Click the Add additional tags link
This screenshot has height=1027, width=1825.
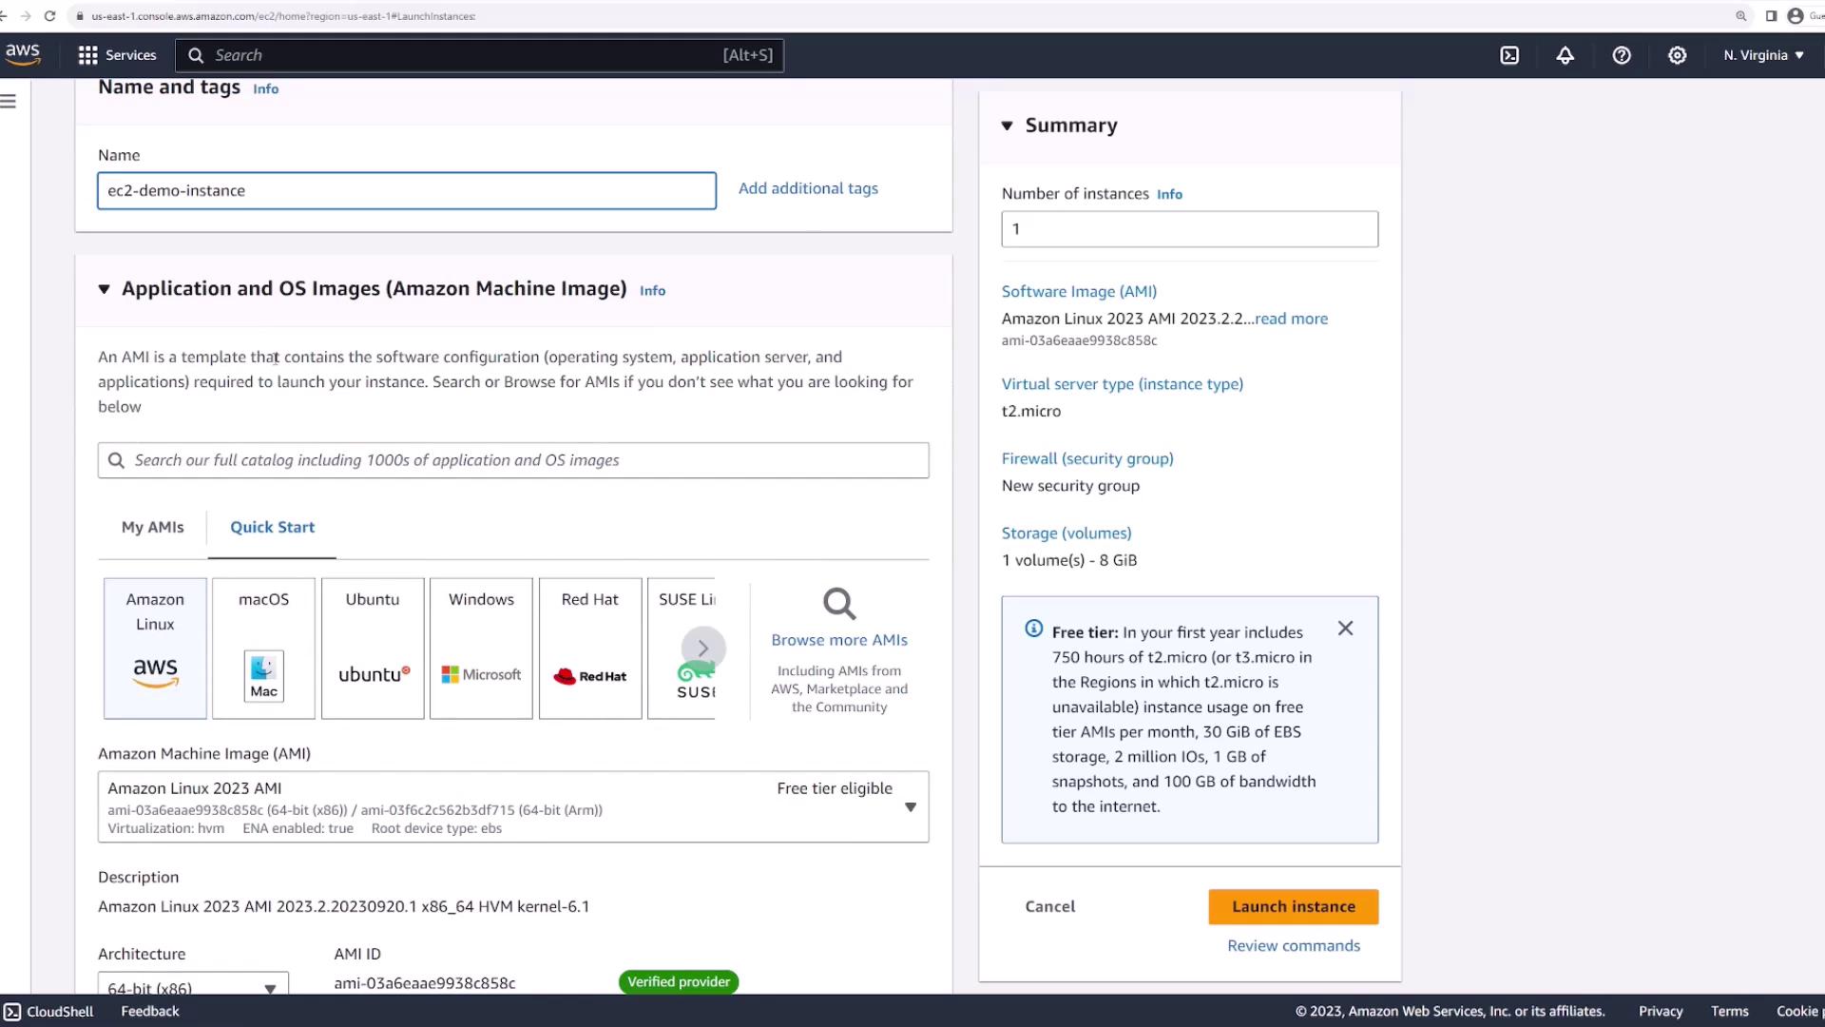pos(808,188)
